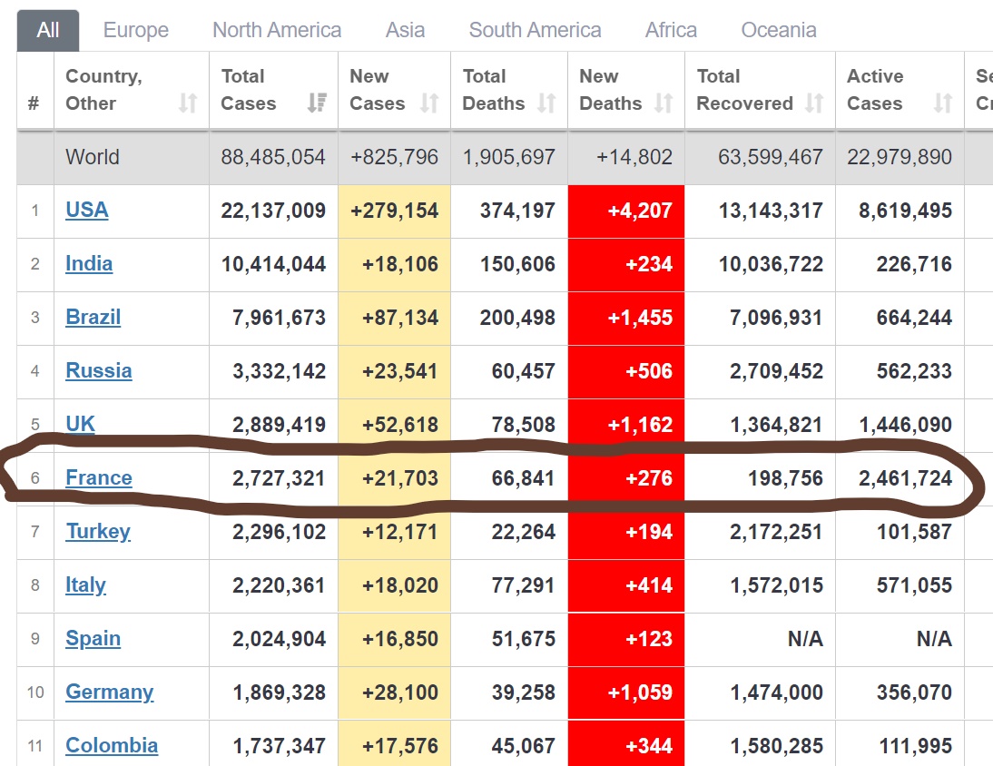Select World new cases +825,796
This screenshot has height=766, width=993.
395,157
